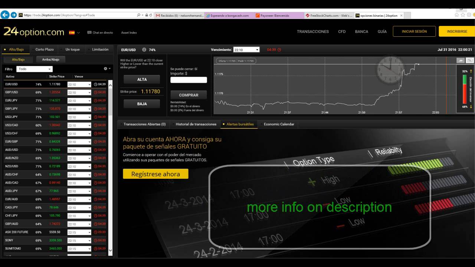Image resolution: width=475 pixels, height=267 pixels.
Task: Open the GUÍA menu item
Action: click(x=382, y=32)
